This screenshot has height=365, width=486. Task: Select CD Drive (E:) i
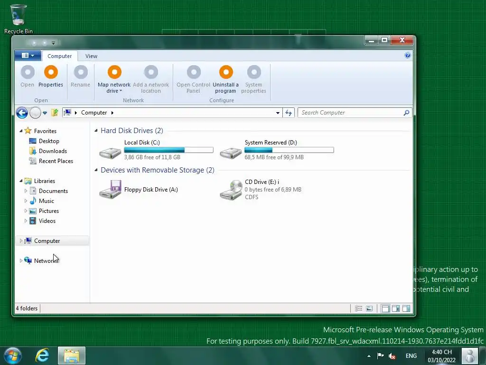261,189
